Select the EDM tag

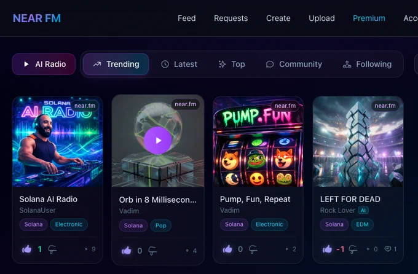pyautogui.click(x=362, y=224)
